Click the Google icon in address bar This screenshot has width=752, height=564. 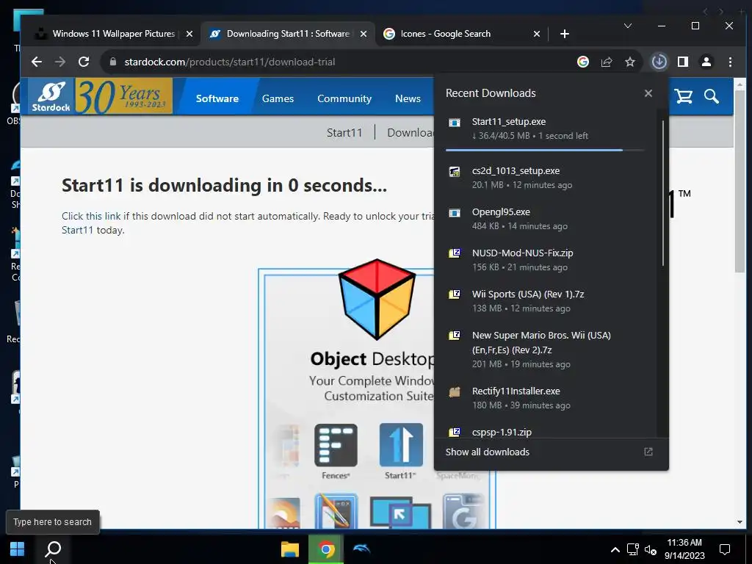[x=582, y=62]
